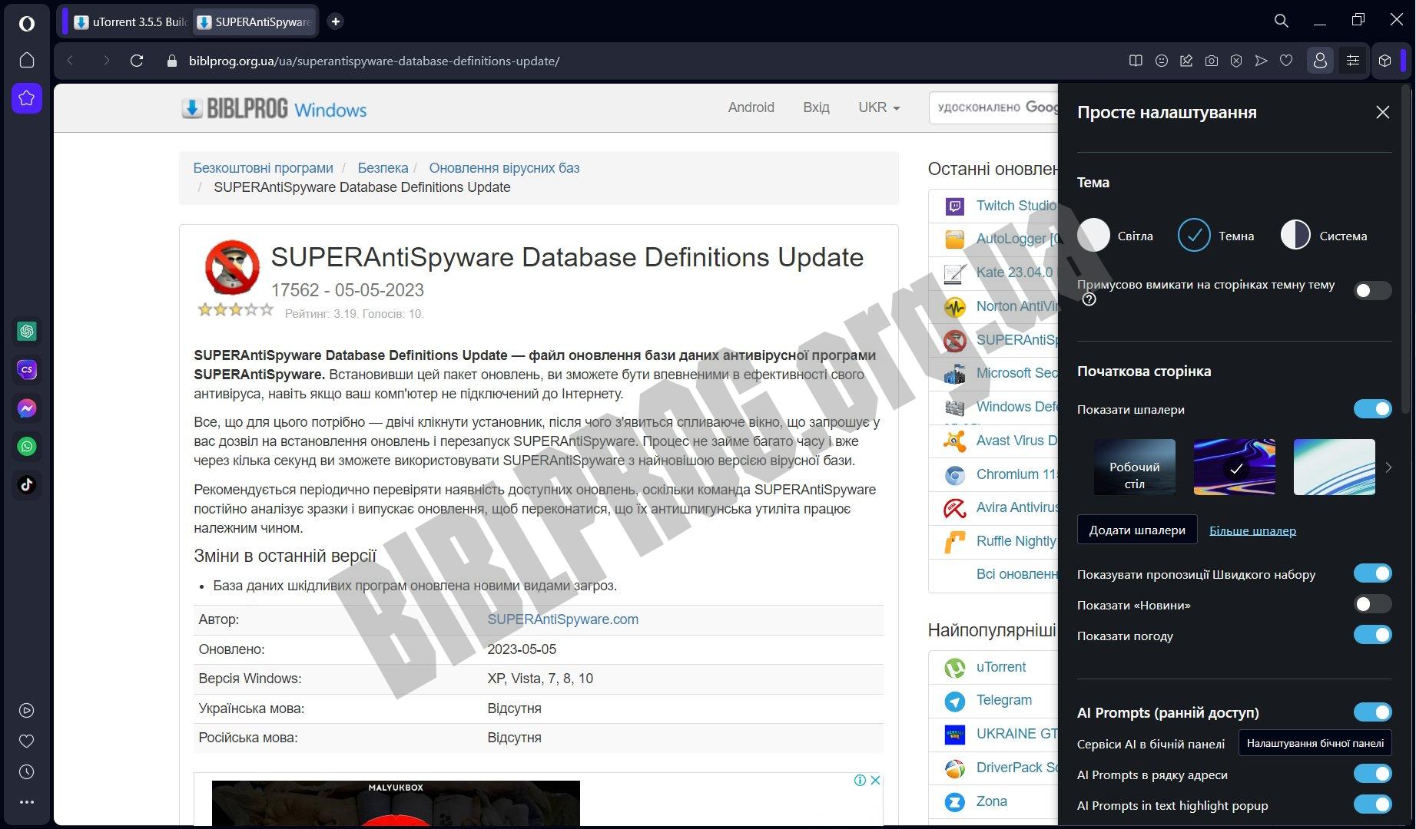
Task: Toggle Speed Dial suggestions switch
Action: click(x=1372, y=573)
